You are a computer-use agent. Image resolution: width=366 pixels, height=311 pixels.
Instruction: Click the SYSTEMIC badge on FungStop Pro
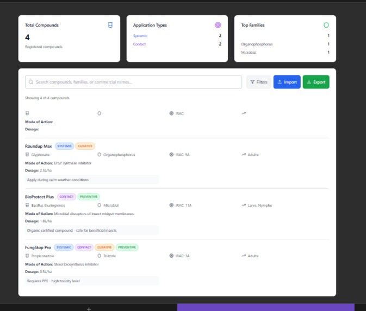[x=64, y=247]
